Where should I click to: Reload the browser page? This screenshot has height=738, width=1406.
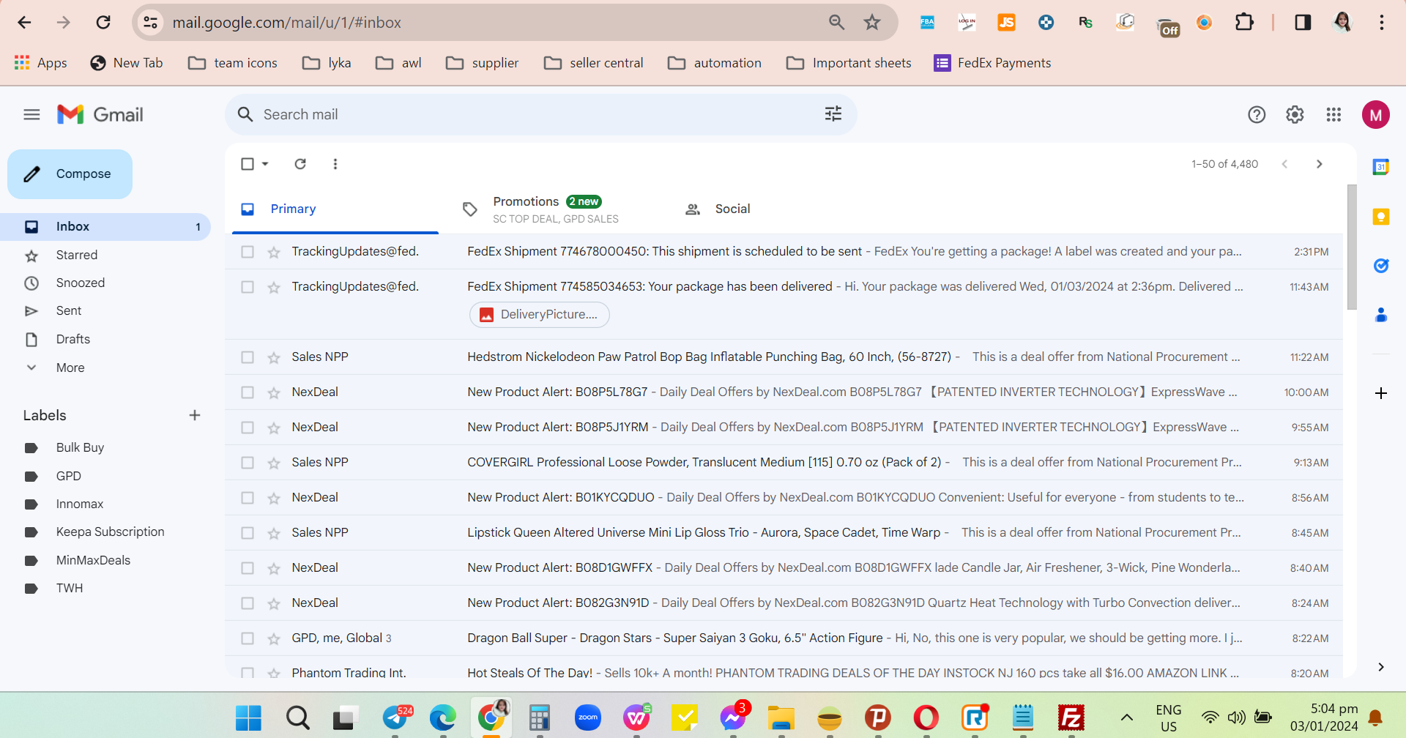click(103, 23)
